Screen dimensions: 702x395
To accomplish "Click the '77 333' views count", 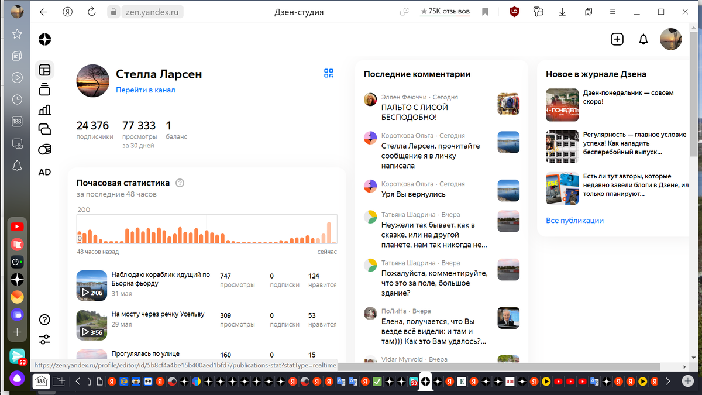I will click(139, 125).
